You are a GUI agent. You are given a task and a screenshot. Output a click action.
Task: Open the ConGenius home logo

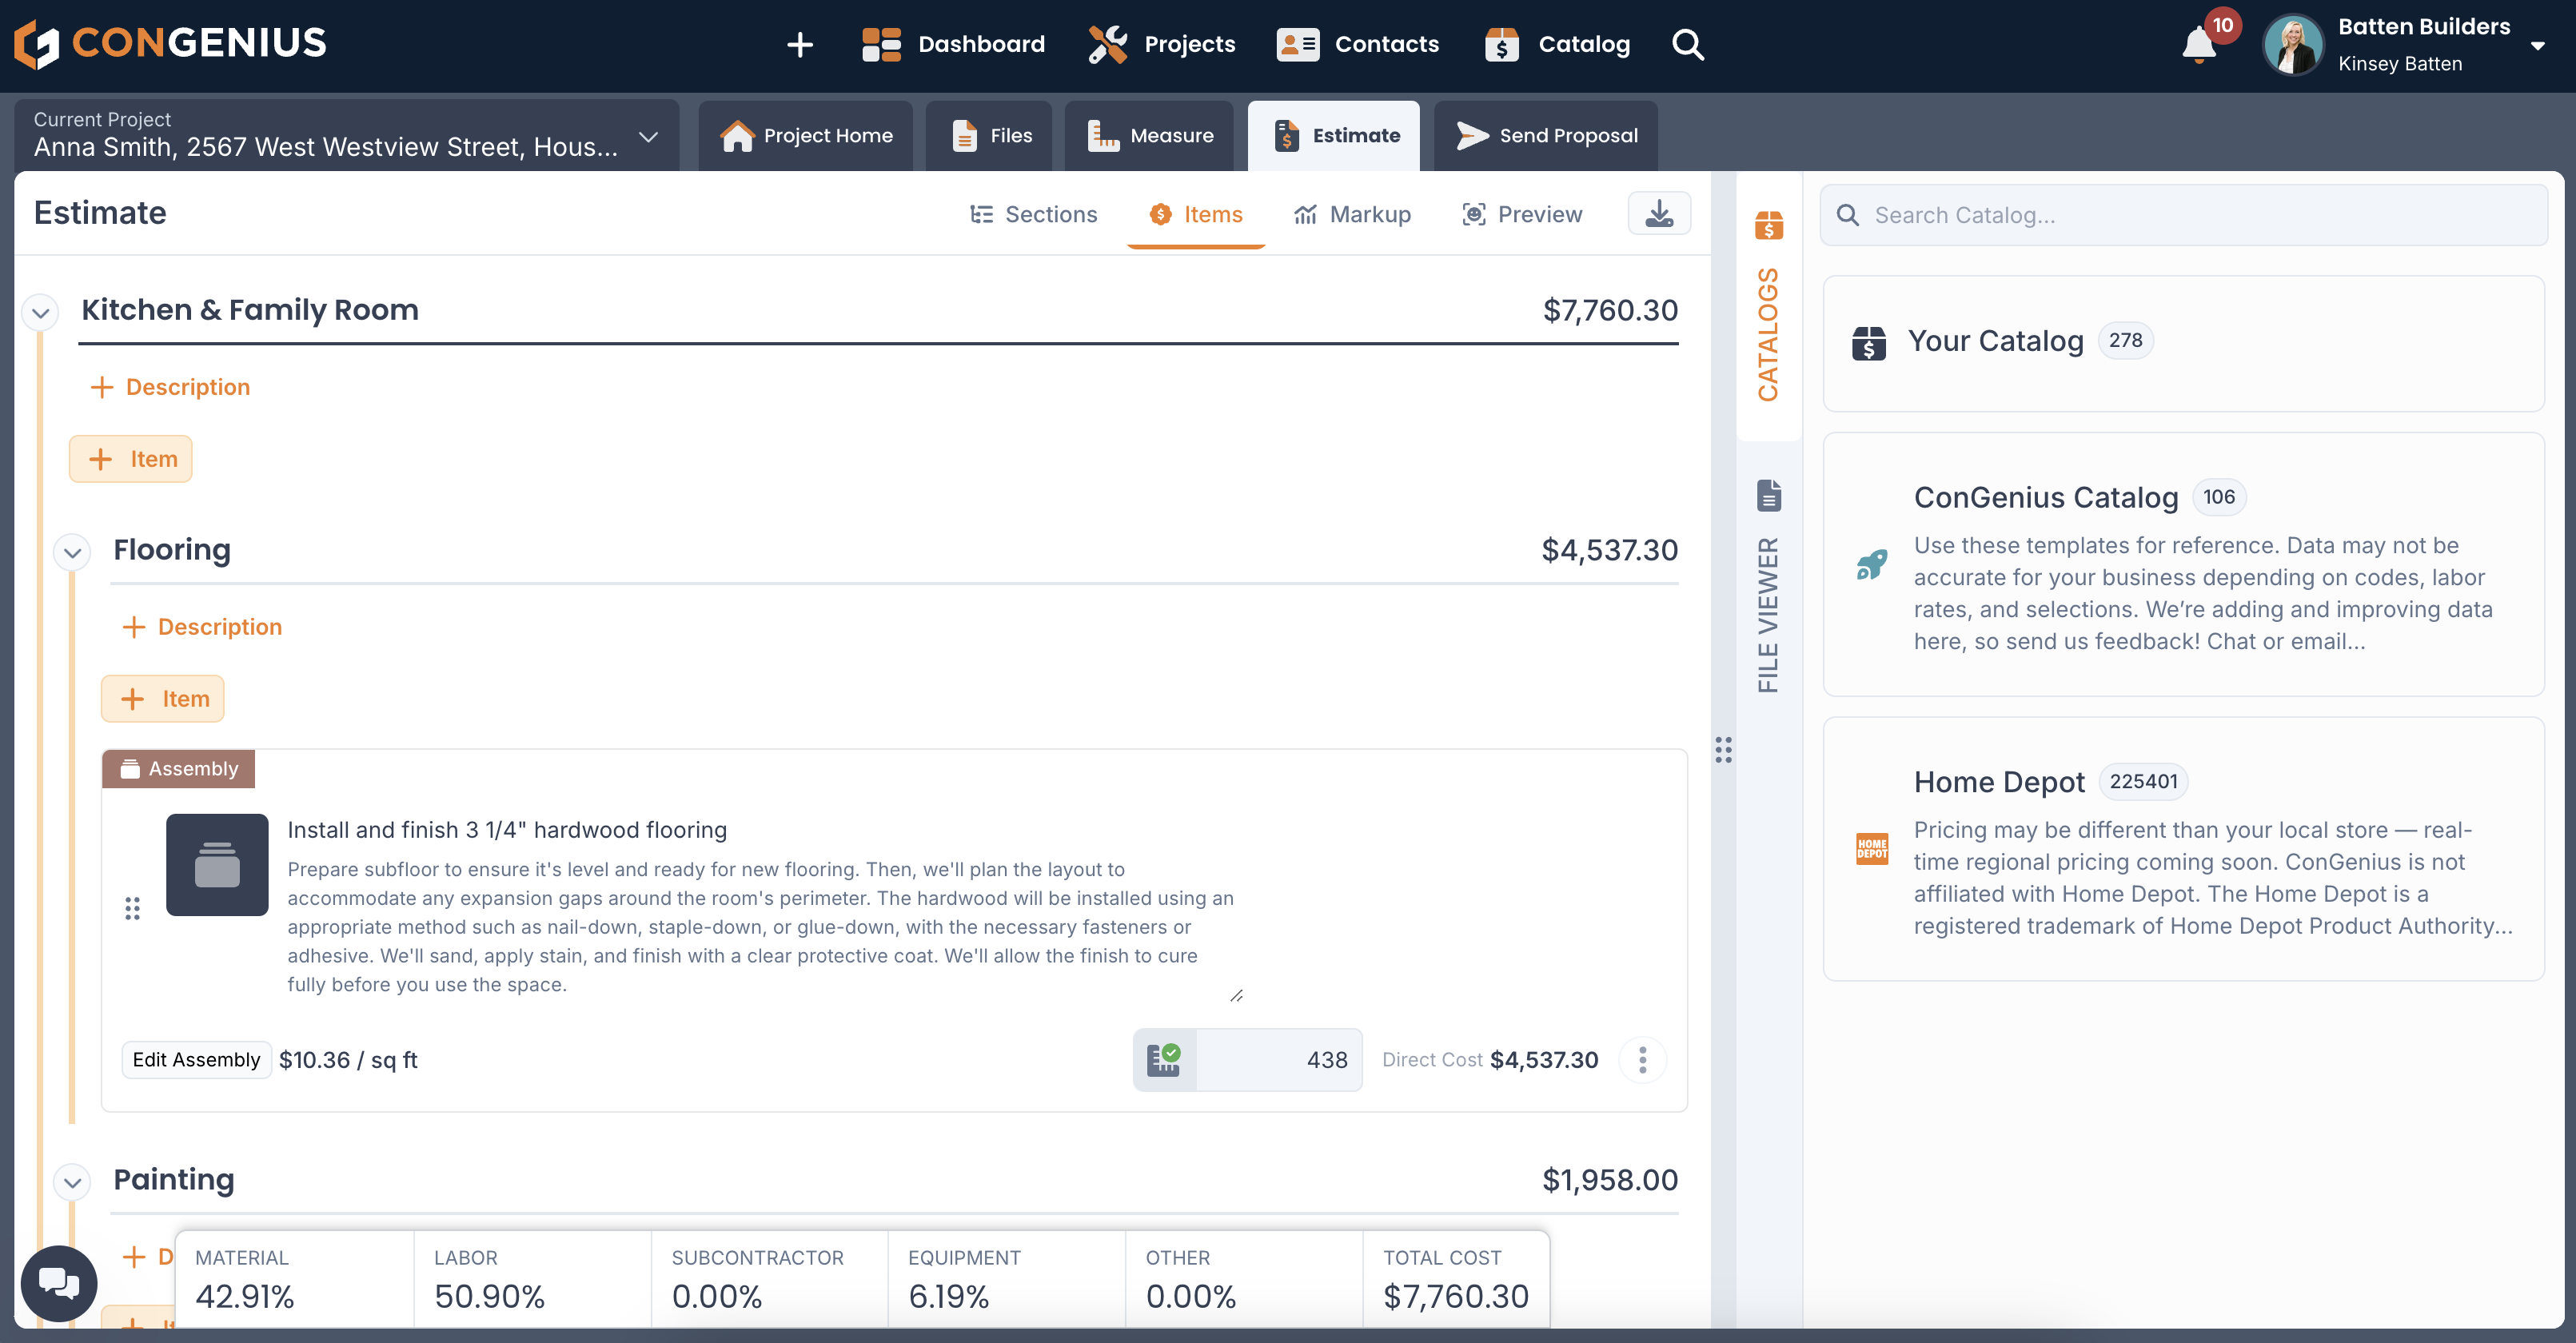coord(170,43)
